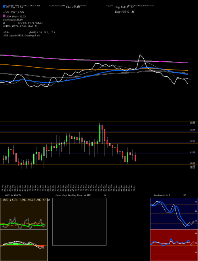
Task: Click the 'Intra Day Trading Price & MR' heading
Action: (x=73, y=195)
